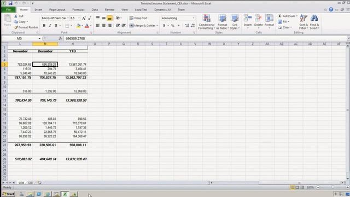Click the AutoSum sigma icon

coord(280,16)
